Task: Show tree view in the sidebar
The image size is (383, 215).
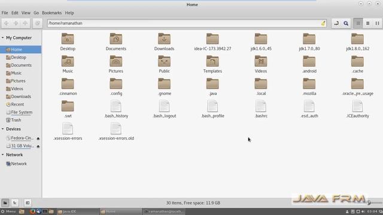Action: (14, 203)
